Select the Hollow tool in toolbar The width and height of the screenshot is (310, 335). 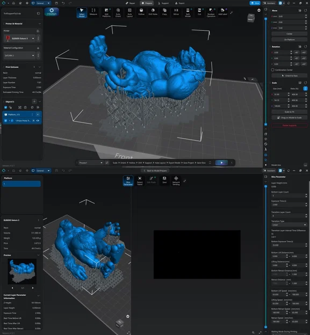tap(141, 12)
